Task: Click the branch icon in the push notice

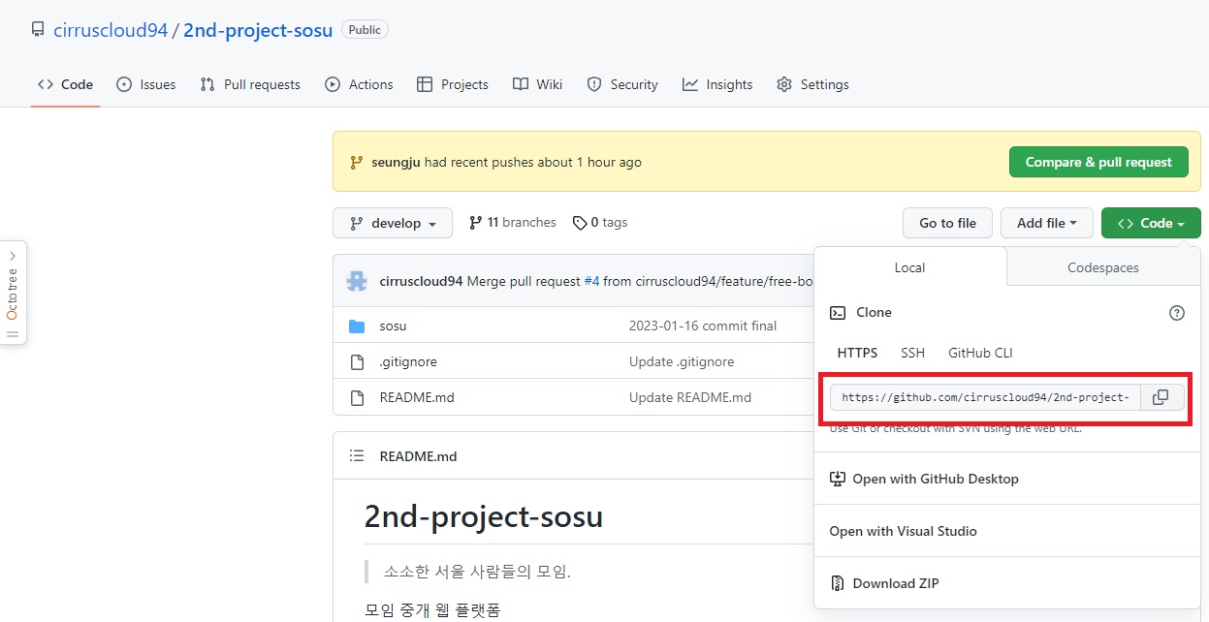Action: (x=357, y=163)
